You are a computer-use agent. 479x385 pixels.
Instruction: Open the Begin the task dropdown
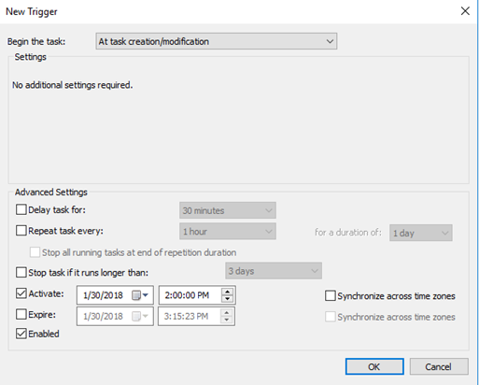click(x=217, y=41)
